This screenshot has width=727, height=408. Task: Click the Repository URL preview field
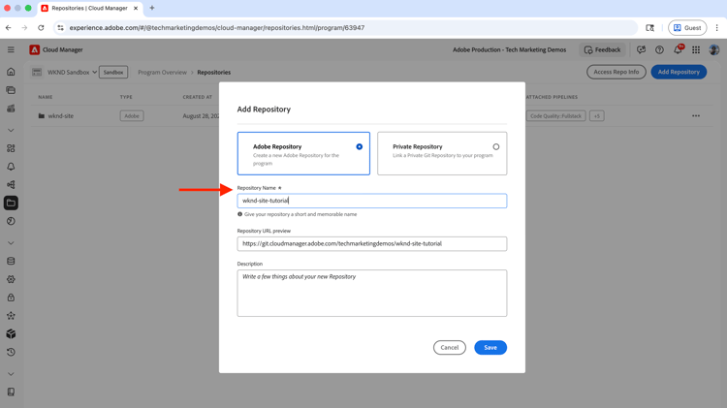click(x=372, y=244)
